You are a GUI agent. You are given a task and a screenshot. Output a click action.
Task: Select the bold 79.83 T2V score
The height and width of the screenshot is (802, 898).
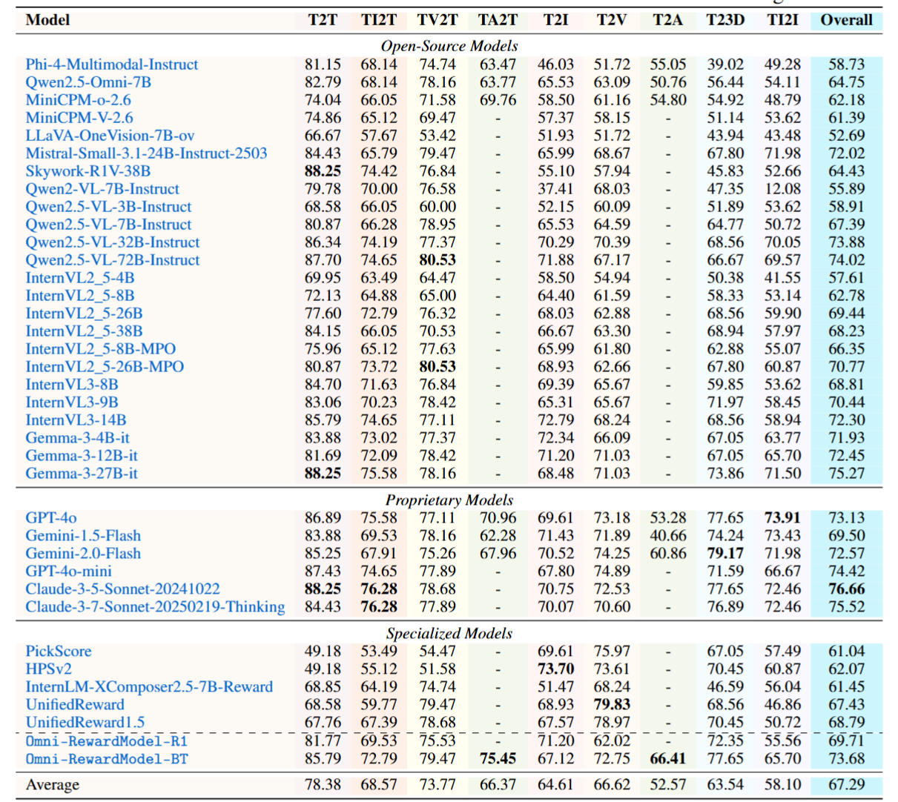click(612, 705)
